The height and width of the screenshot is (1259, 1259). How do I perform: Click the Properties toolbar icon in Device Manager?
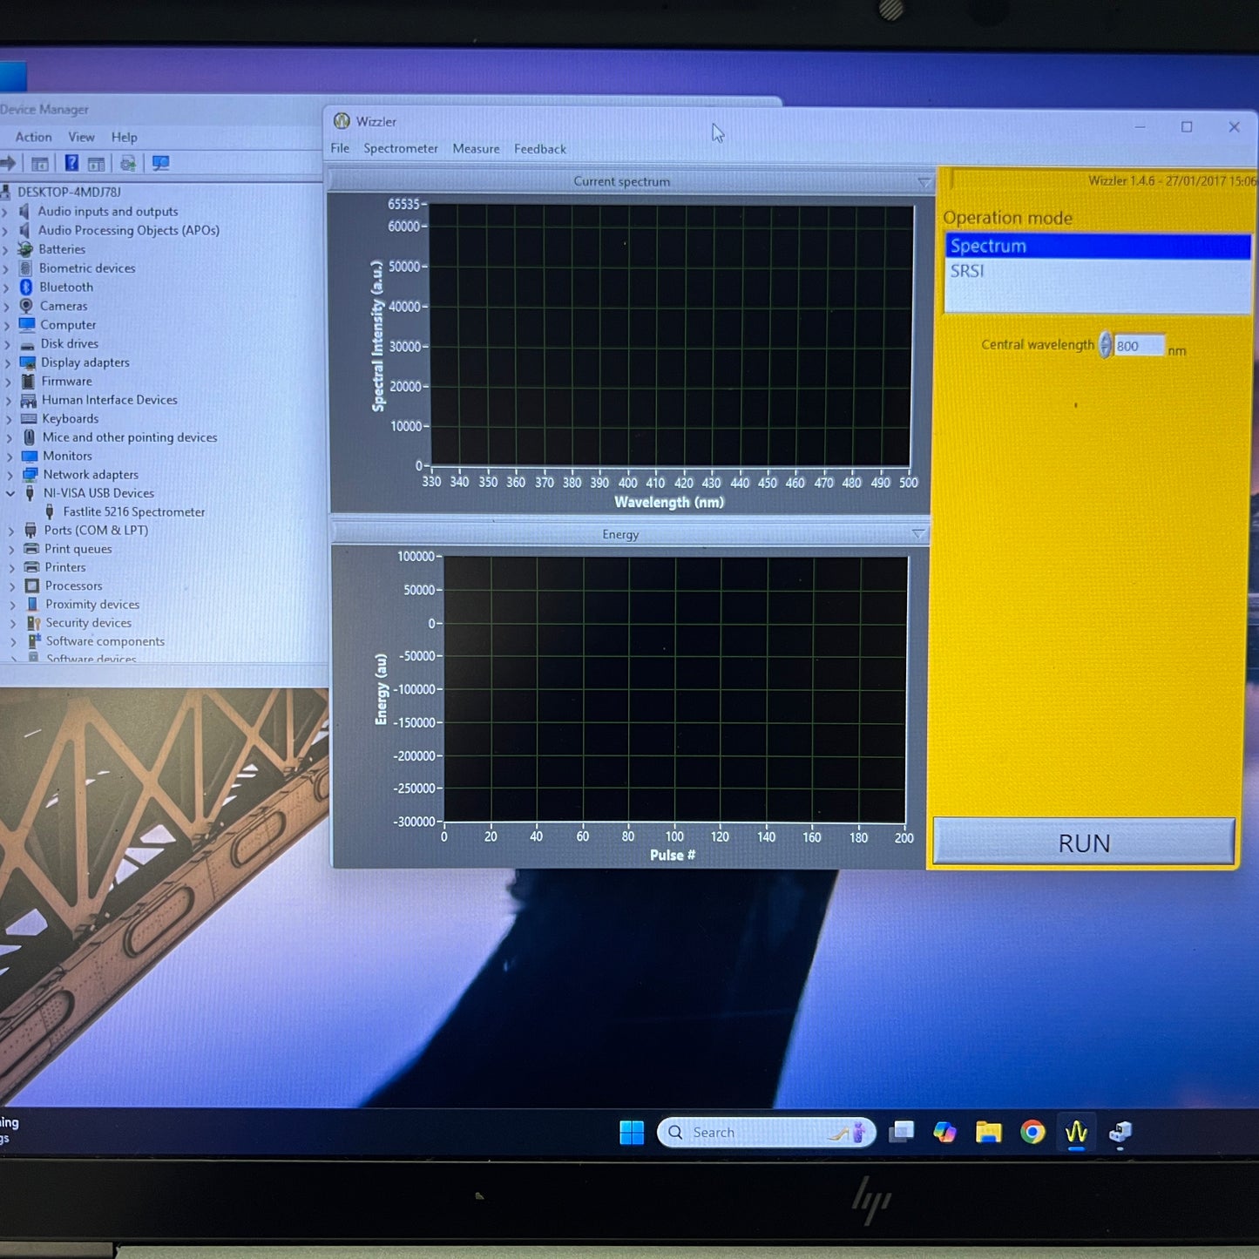coord(38,163)
